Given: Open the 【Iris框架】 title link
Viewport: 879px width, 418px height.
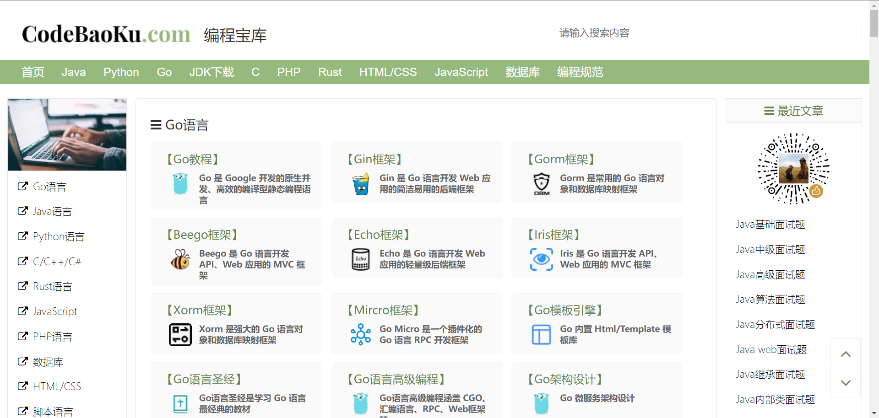Looking at the screenshot, I should coord(554,234).
